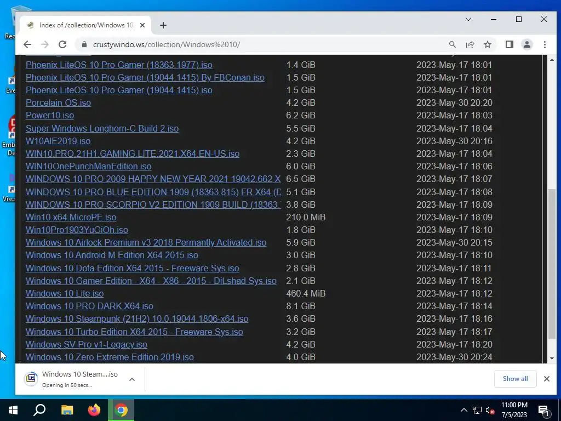Select the date 2023-May-30 20:24
This screenshot has height=421, width=561.
454,357
